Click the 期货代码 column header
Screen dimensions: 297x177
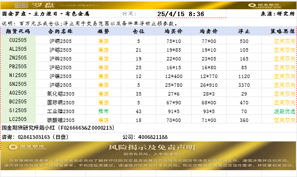[x=18, y=31]
